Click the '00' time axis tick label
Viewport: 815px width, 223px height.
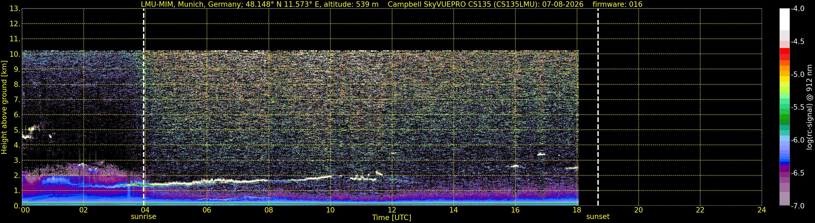click(25, 210)
